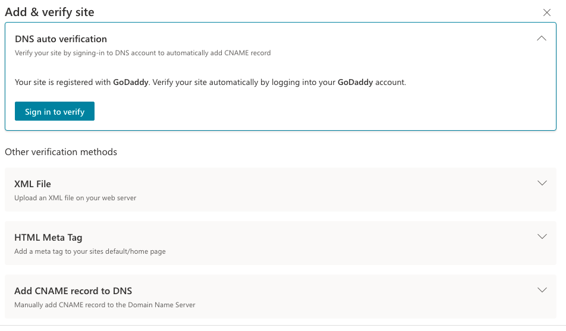This screenshot has width=566, height=331.
Task: Click the Add CNAME record to DNS title
Action: [x=73, y=291]
